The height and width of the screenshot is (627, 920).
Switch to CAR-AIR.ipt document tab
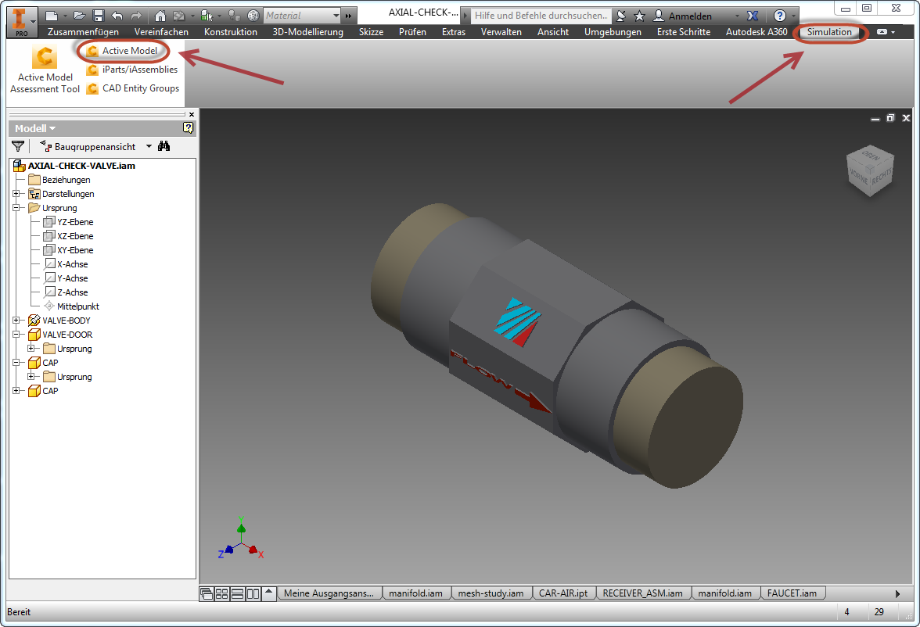[x=563, y=593]
